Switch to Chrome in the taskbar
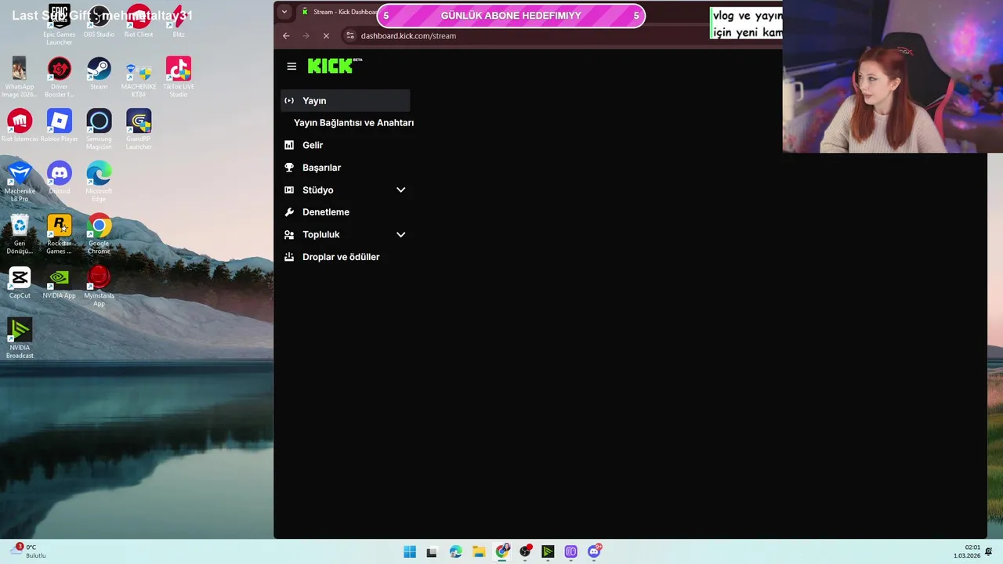 502,551
